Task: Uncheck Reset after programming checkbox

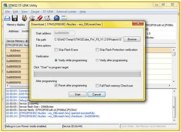Action: click(x=56, y=85)
